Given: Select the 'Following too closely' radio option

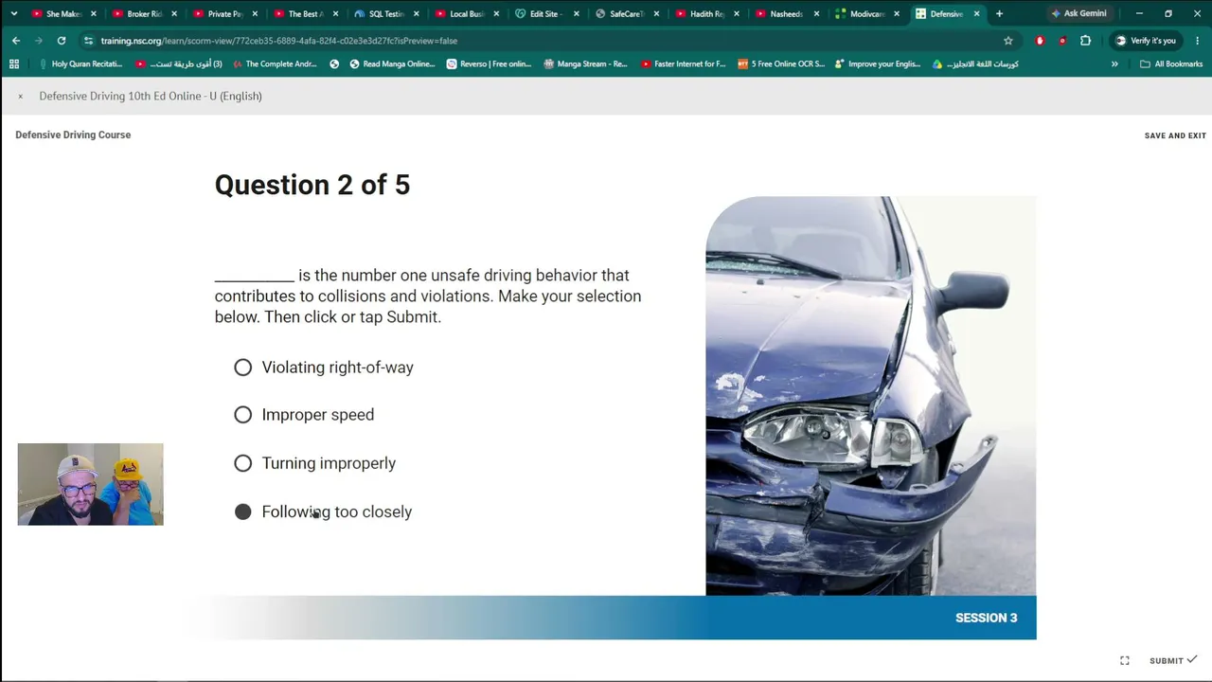Looking at the screenshot, I should [243, 511].
